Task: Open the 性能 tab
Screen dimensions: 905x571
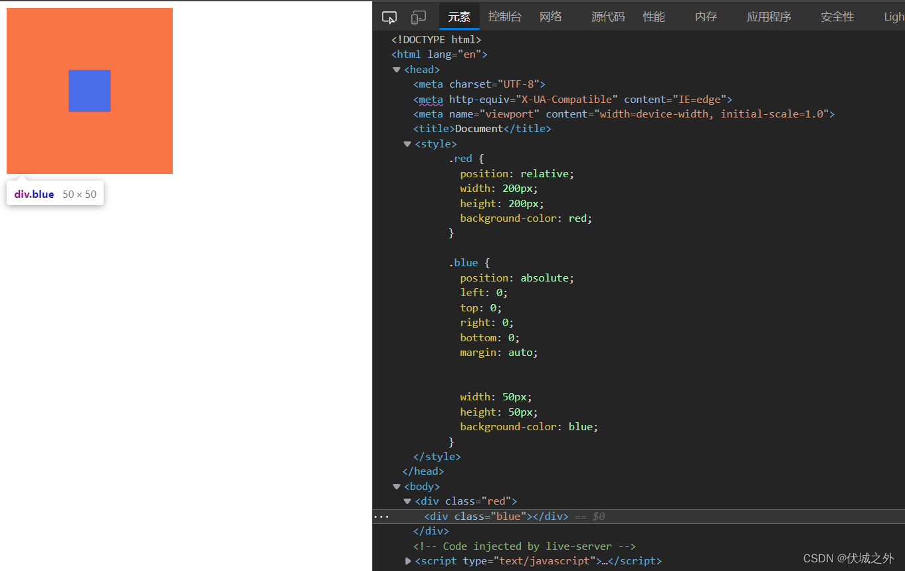Action: tap(654, 17)
